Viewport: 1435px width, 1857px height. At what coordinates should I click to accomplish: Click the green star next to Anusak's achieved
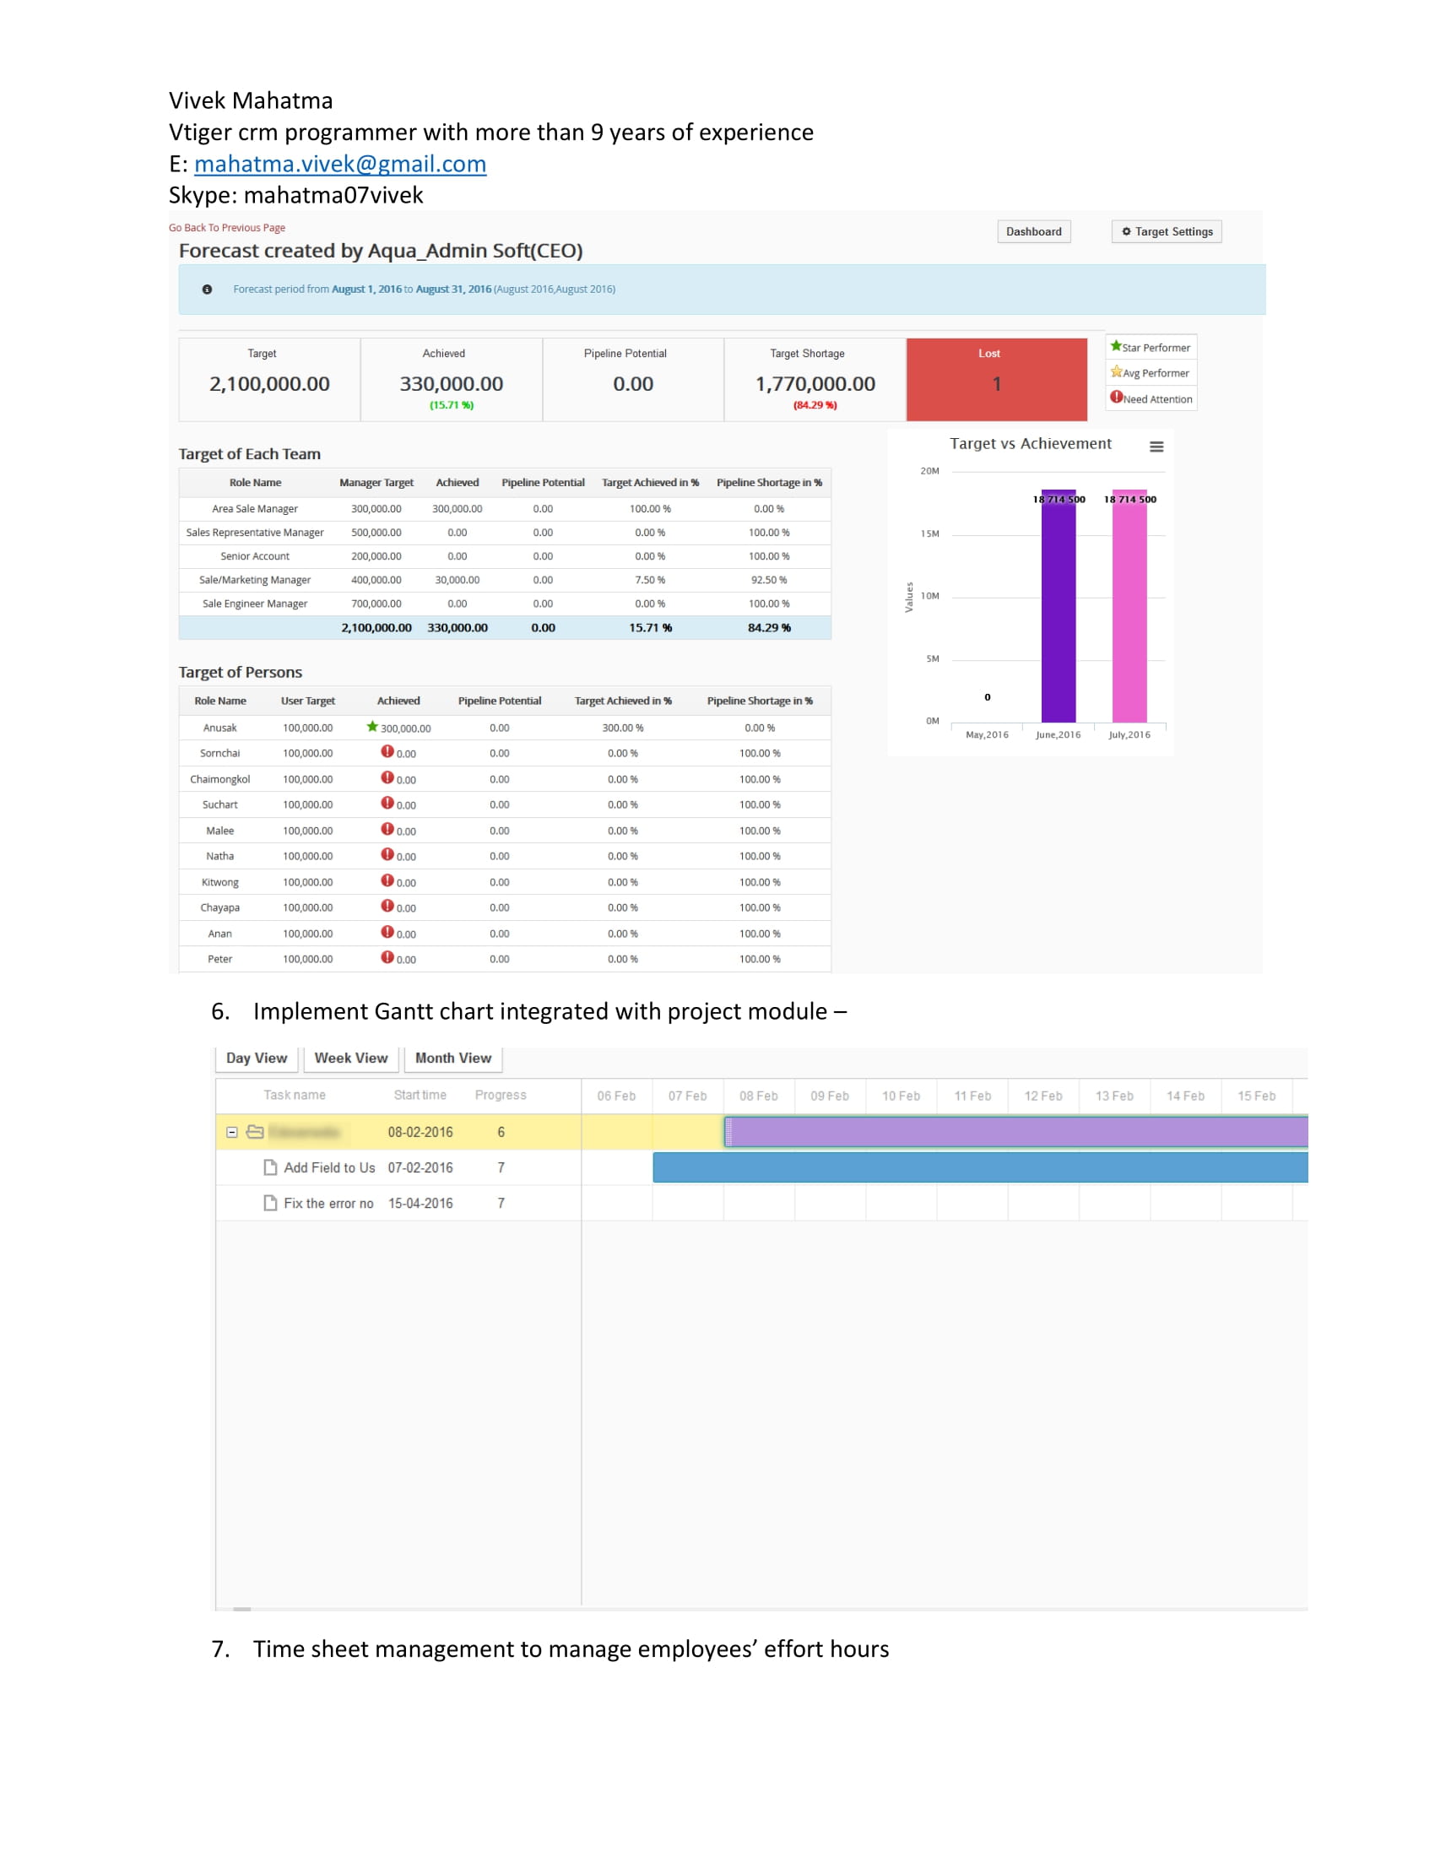(372, 727)
